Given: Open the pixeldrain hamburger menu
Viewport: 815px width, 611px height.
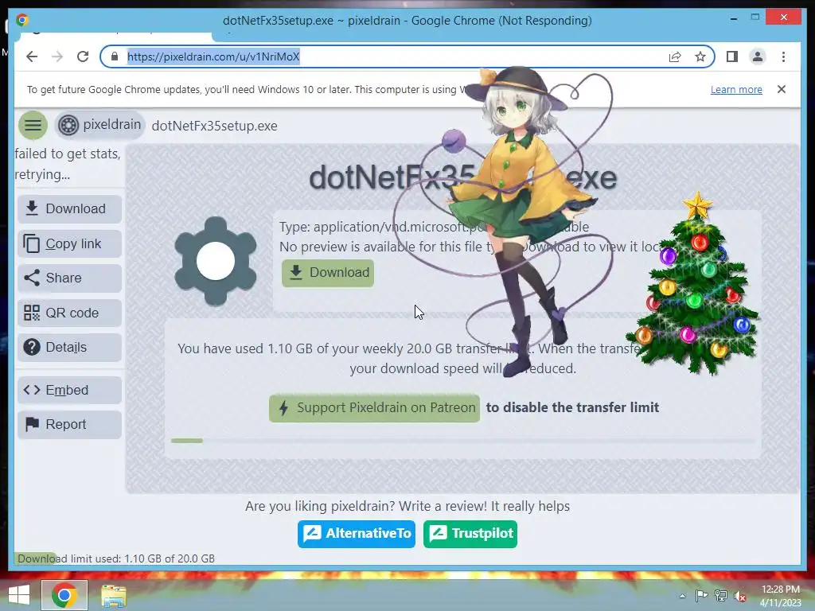Looking at the screenshot, I should 33,125.
